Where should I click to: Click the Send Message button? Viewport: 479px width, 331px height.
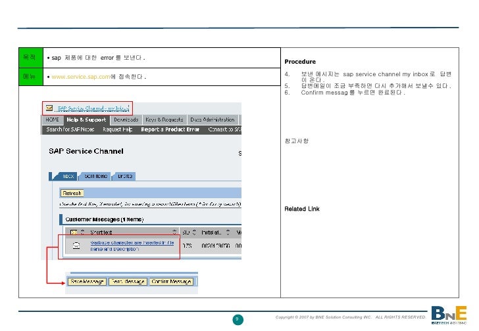(x=128, y=282)
